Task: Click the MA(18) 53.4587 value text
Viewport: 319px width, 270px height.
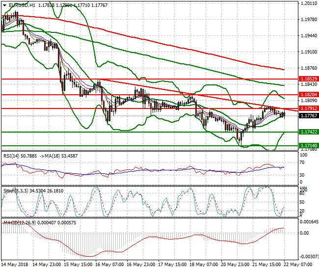Action: tap(61, 156)
